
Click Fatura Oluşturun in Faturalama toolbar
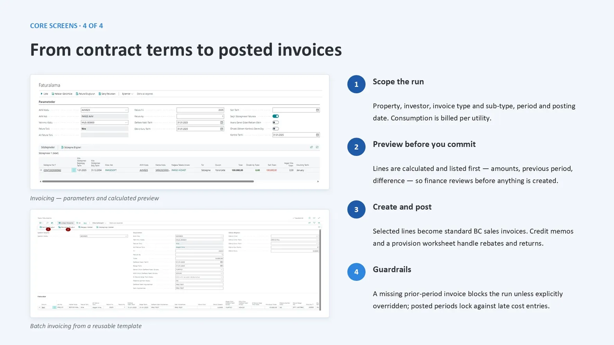(85, 94)
